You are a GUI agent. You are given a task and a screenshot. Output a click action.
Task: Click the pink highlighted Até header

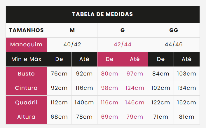click(135, 59)
